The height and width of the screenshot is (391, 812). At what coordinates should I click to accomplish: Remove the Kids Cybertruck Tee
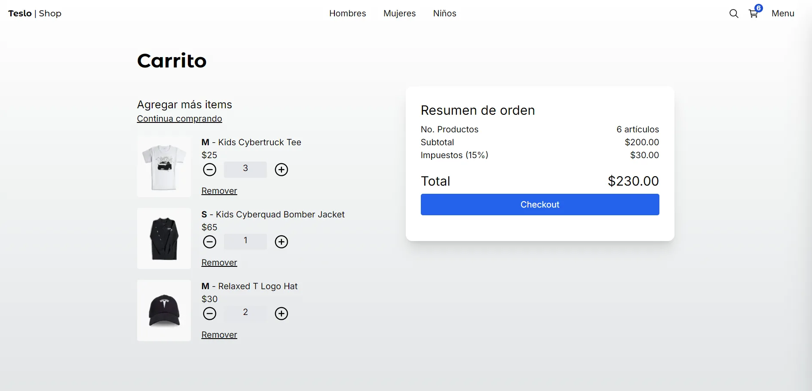point(219,191)
